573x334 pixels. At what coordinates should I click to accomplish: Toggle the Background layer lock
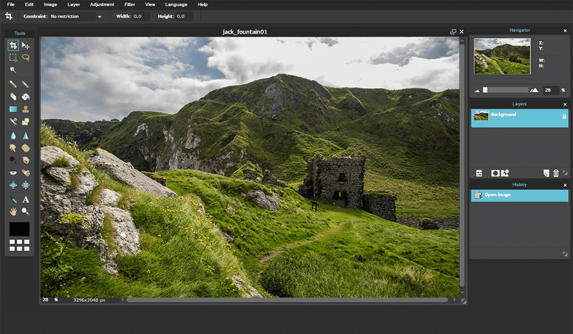(564, 116)
